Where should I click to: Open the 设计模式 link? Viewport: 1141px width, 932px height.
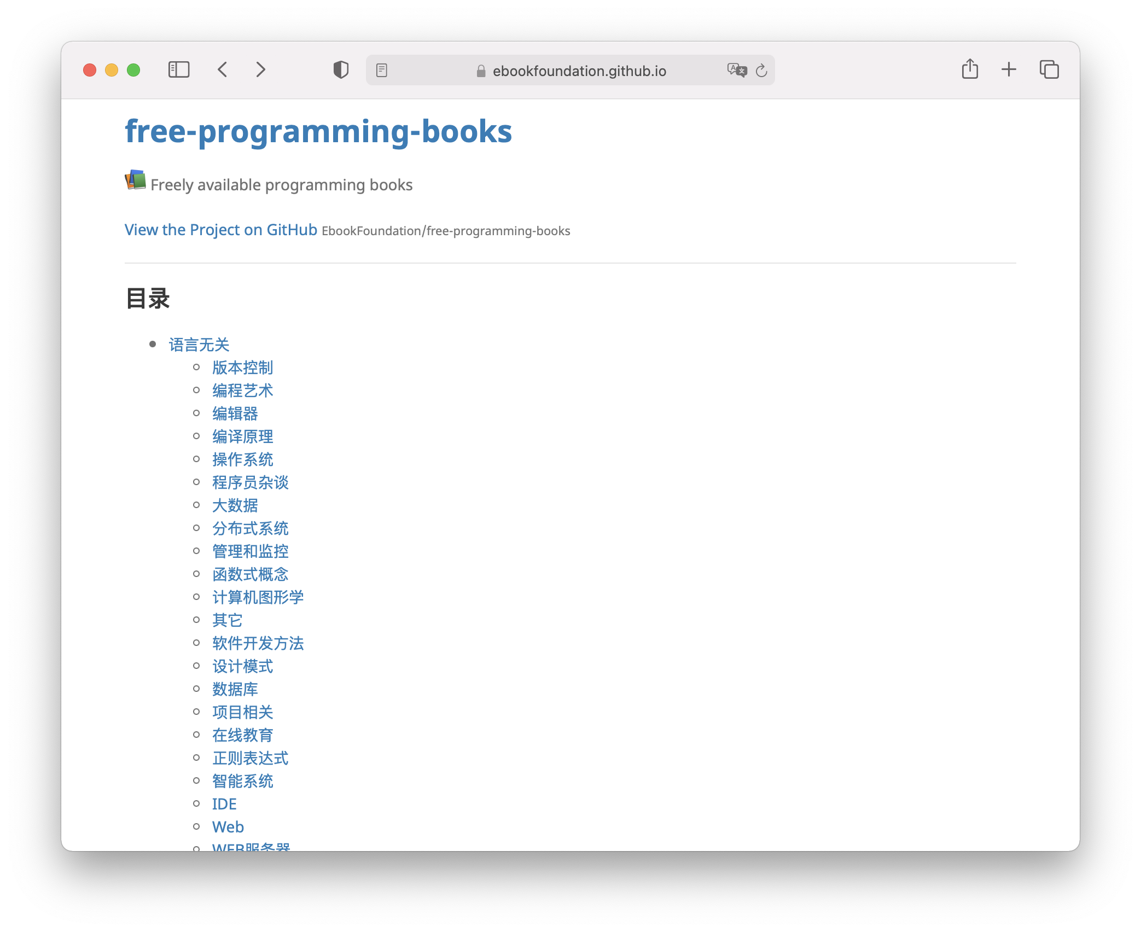point(243,666)
